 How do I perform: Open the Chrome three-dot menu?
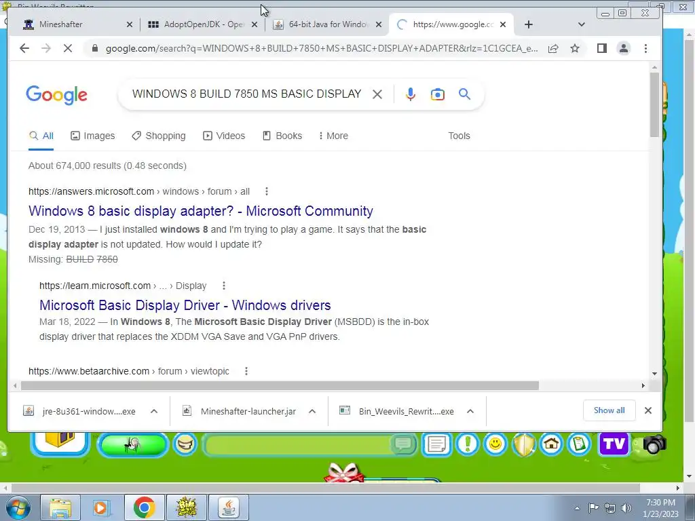646,48
